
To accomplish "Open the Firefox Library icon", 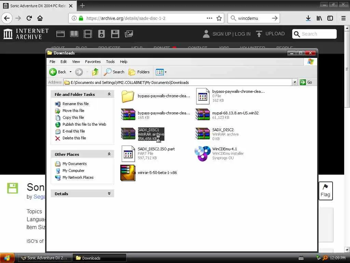I will 319,18.
